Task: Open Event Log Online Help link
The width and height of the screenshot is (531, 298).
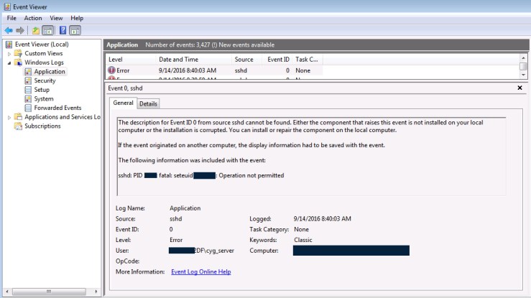Action: click(200, 272)
